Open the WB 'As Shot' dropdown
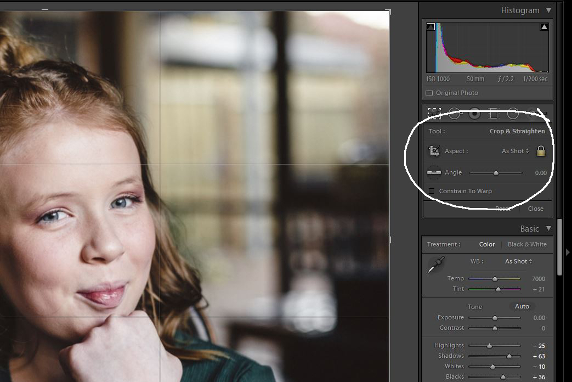The height and width of the screenshot is (382, 572). pyautogui.click(x=518, y=261)
